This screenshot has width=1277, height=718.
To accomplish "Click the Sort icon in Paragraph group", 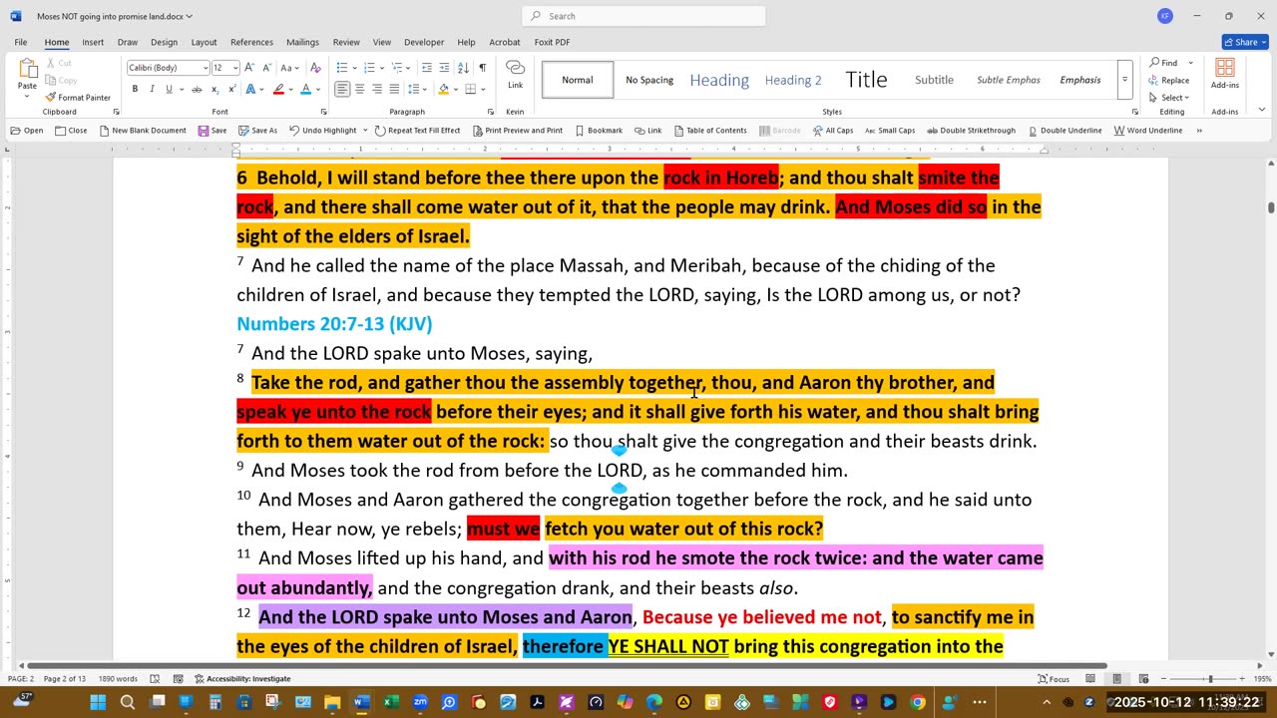I will click(463, 68).
